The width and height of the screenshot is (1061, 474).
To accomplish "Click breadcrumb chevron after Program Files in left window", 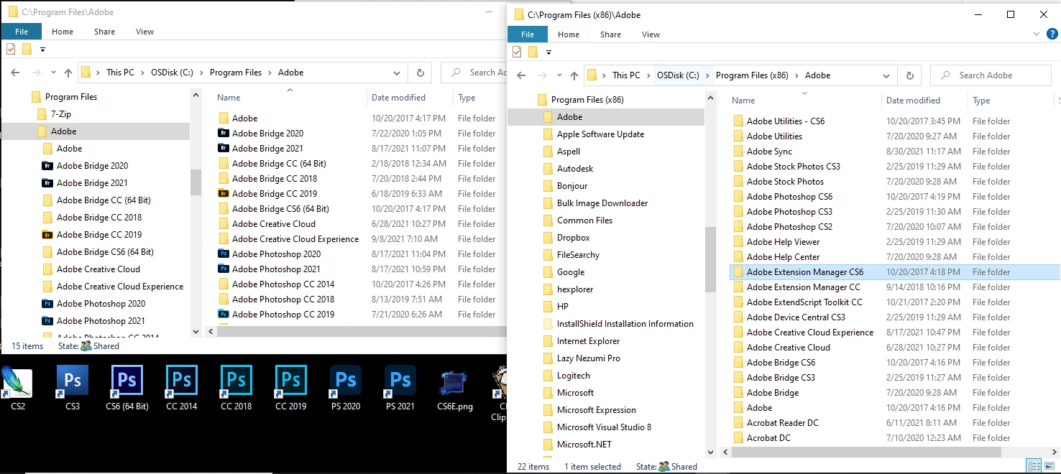I will (x=270, y=73).
